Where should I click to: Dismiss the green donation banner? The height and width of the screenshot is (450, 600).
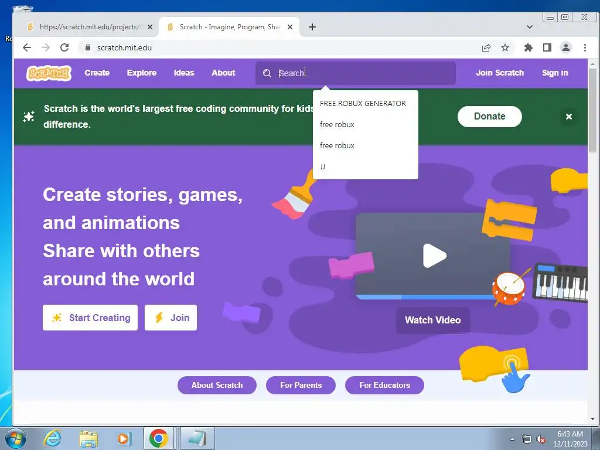pyautogui.click(x=568, y=117)
